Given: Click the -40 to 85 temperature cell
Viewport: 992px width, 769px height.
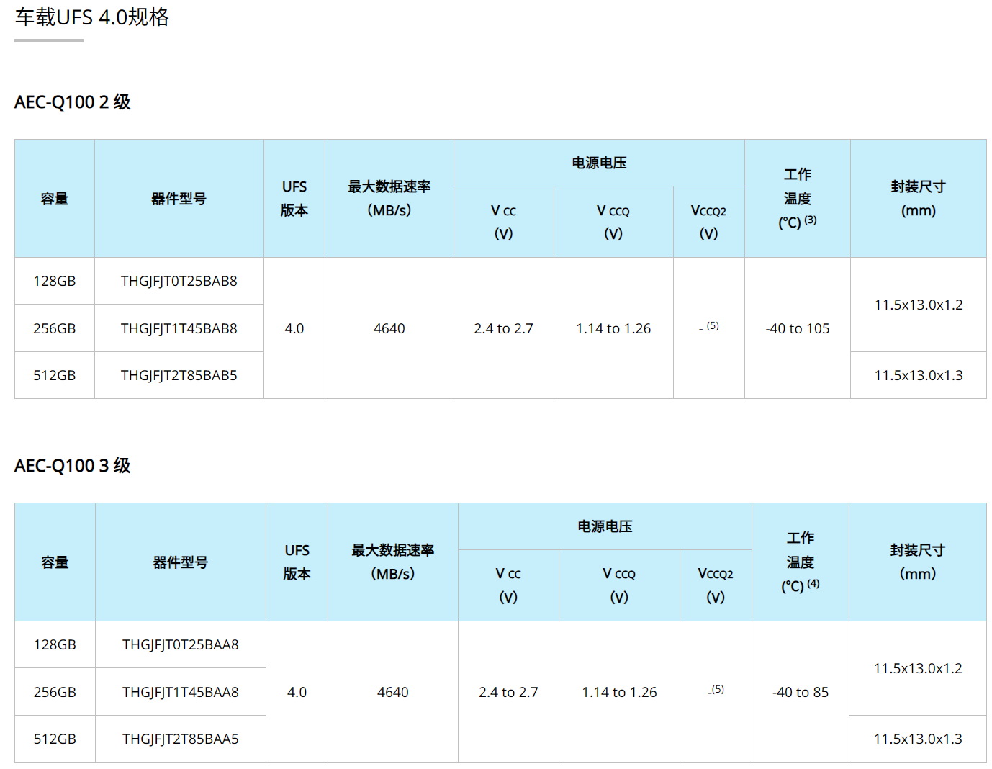Looking at the screenshot, I should click(800, 692).
